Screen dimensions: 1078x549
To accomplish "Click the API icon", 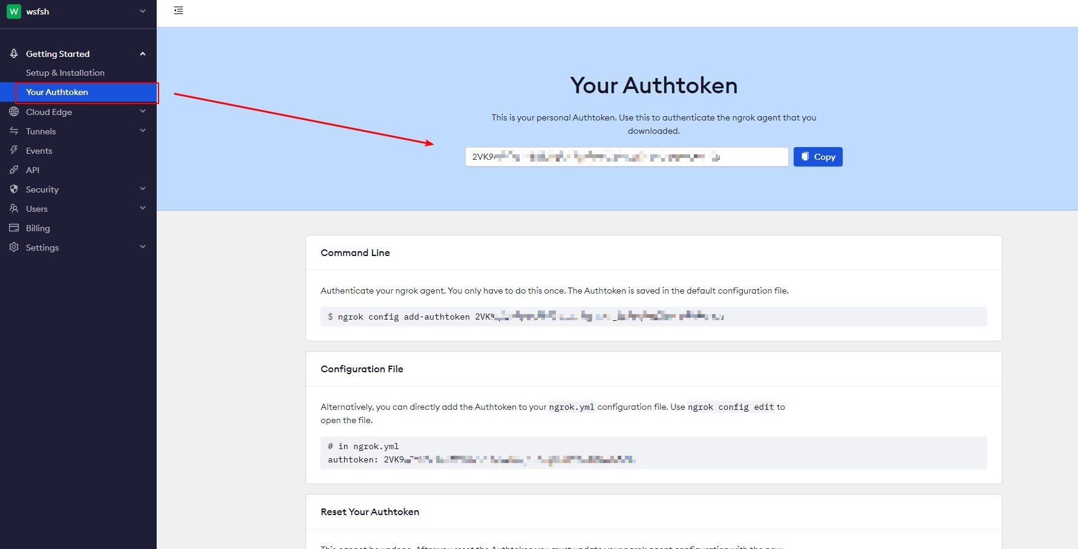I will click(x=14, y=170).
